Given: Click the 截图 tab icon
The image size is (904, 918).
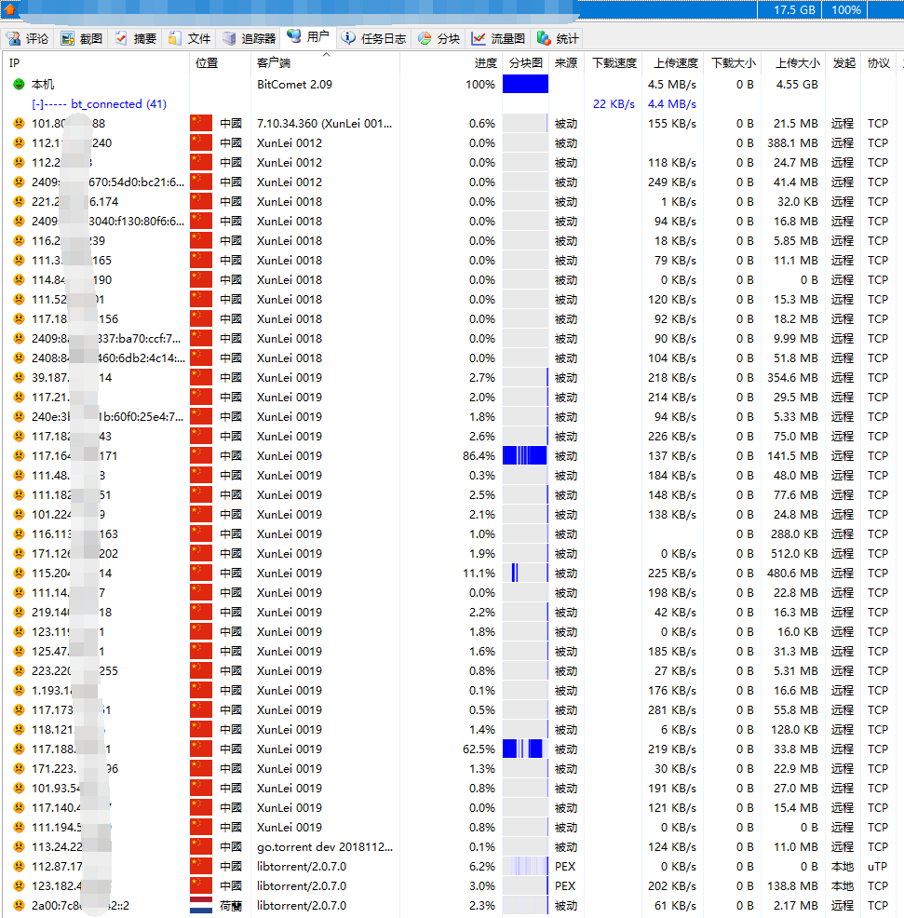Looking at the screenshot, I should [68, 38].
